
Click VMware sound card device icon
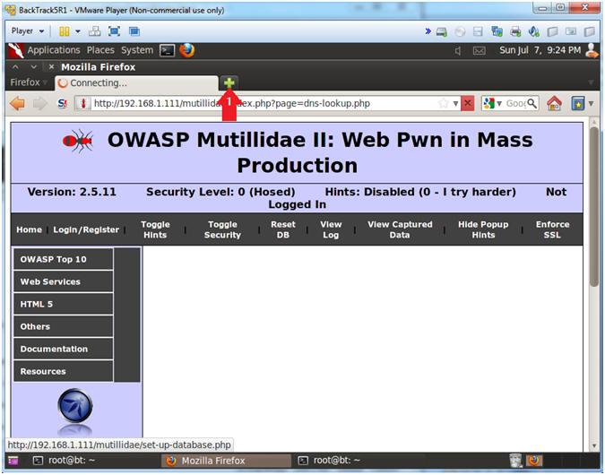pyautogui.click(x=534, y=31)
